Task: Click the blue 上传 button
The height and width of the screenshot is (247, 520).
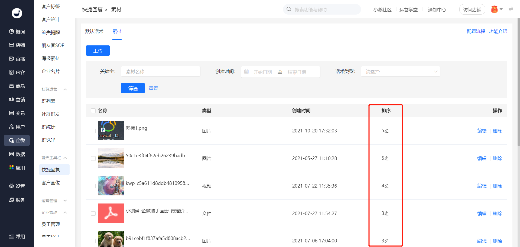Action: point(98,51)
